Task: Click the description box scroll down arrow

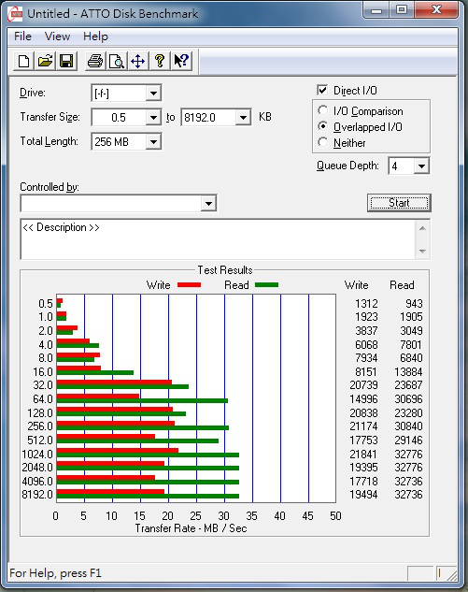Action: 422,252
